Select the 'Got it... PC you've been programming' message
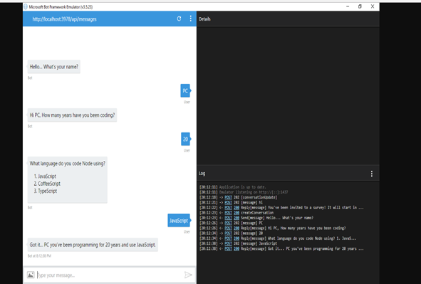 (x=93, y=245)
